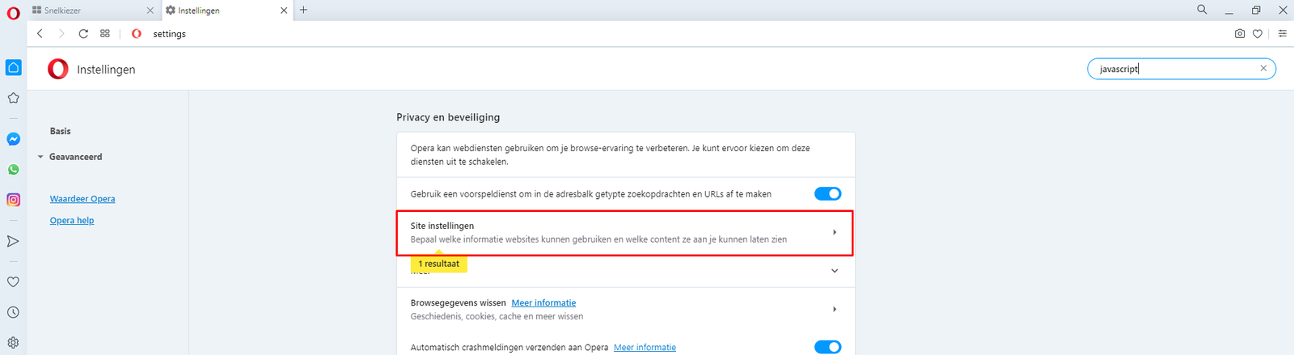This screenshot has width=1294, height=355.
Task: Open Site instellingen arrow
Action: pyautogui.click(x=835, y=233)
